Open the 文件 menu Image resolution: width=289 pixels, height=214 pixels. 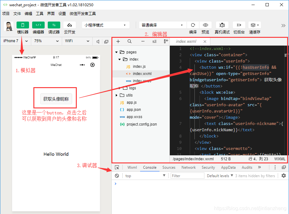pyautogui.click(x=17, y=14)
